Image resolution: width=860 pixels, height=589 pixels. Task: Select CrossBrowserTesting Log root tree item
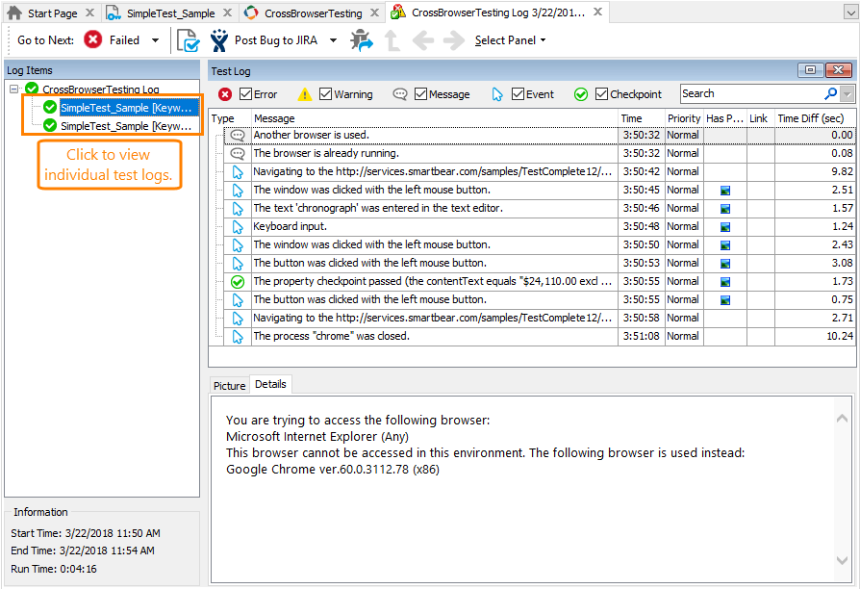click(101, 89)
